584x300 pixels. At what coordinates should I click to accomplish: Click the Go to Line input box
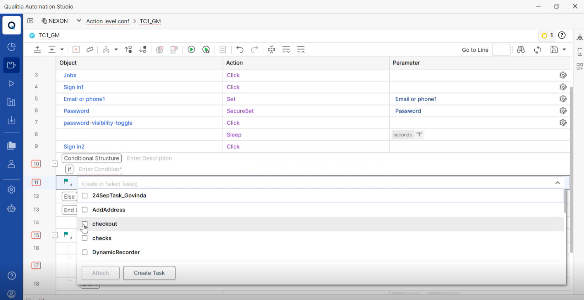pos(501,50)
